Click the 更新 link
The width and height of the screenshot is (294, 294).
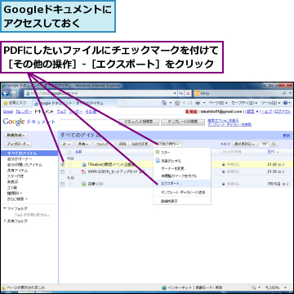[x=286, y=136]
